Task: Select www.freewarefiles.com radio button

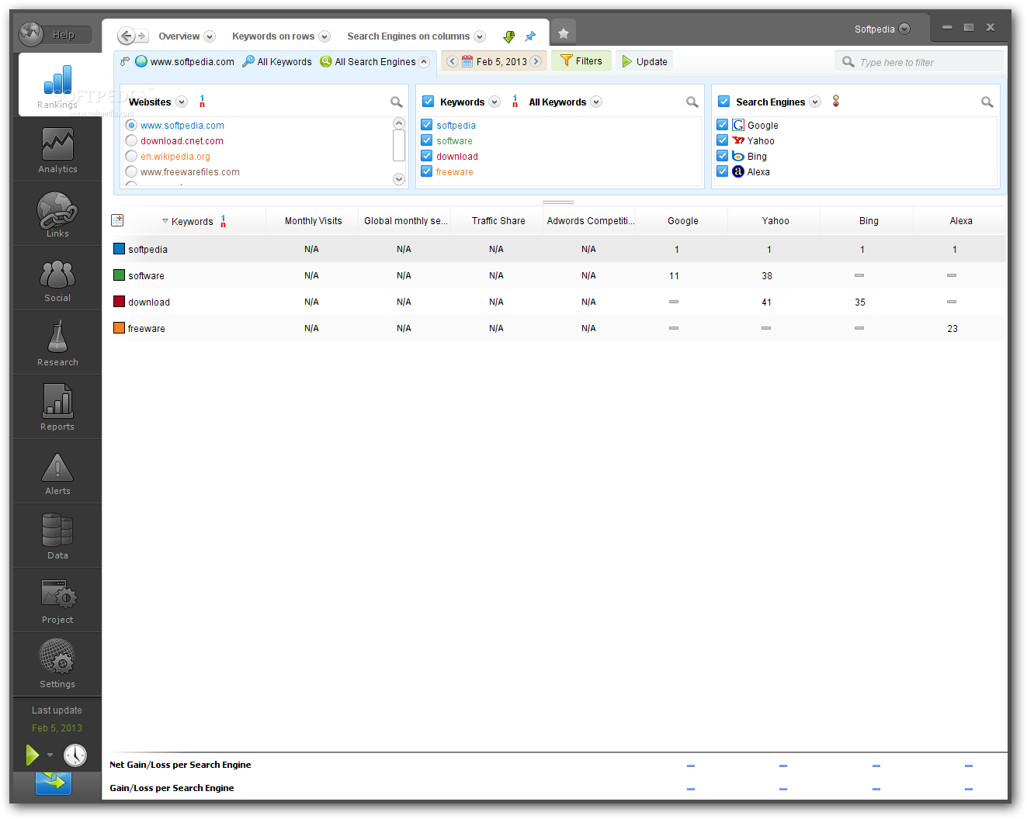Action: tap(131, 171)
